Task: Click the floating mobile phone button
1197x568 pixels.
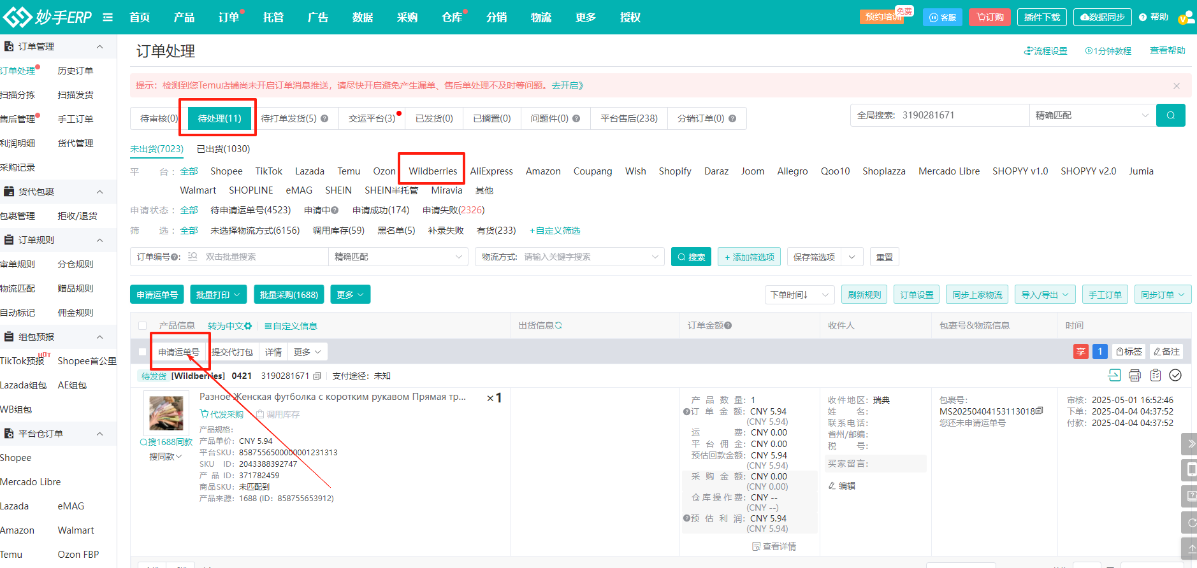Action: click(x=1189, y=470)
